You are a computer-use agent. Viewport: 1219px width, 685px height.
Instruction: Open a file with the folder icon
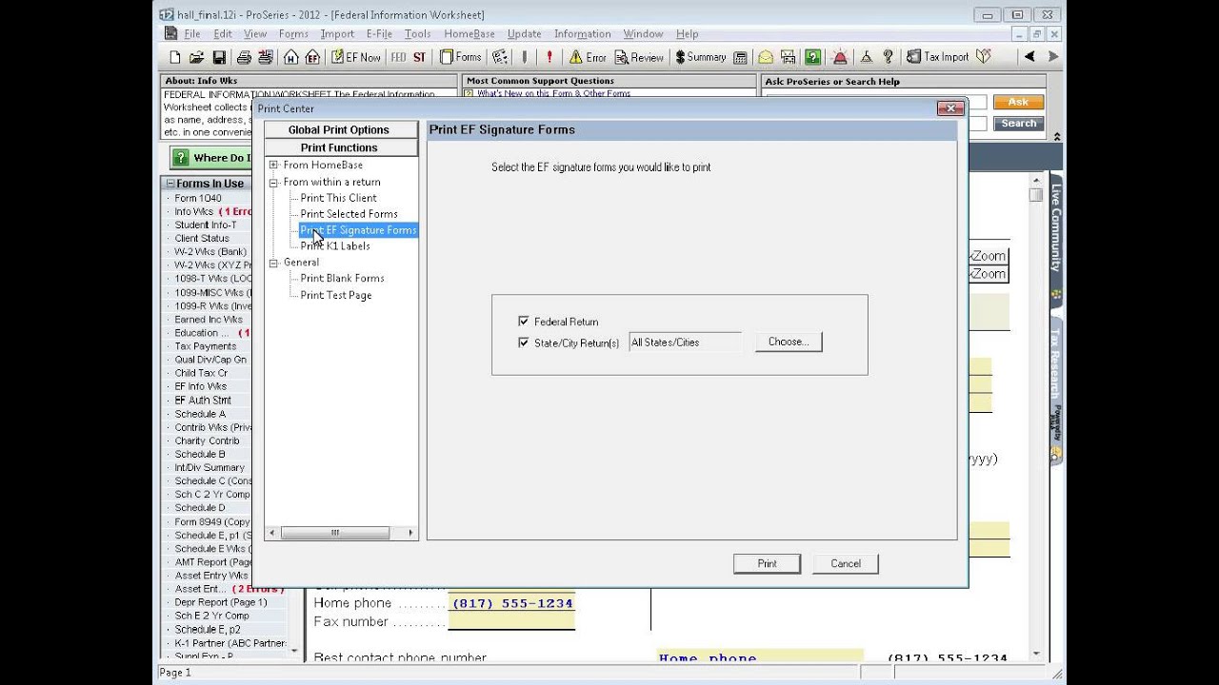pos(197,57)
